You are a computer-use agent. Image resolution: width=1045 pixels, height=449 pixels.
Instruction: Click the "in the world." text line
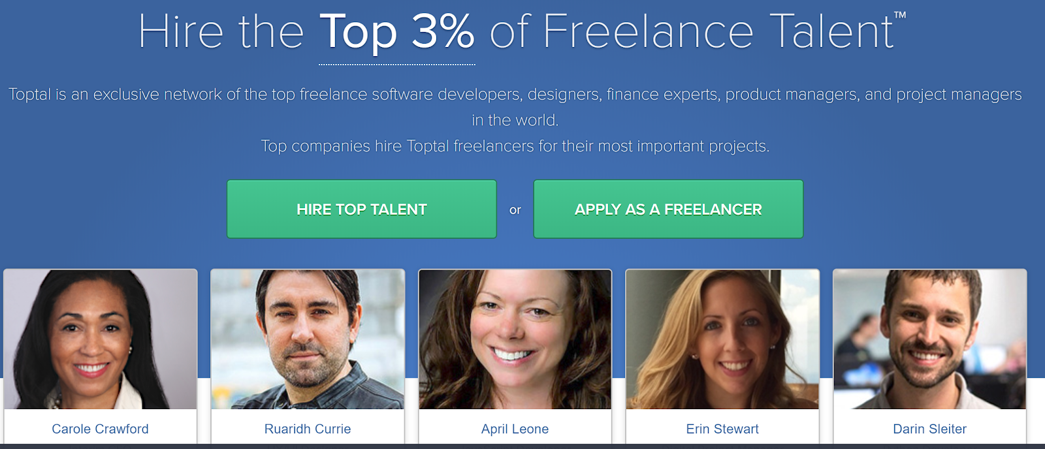[515, 120]
